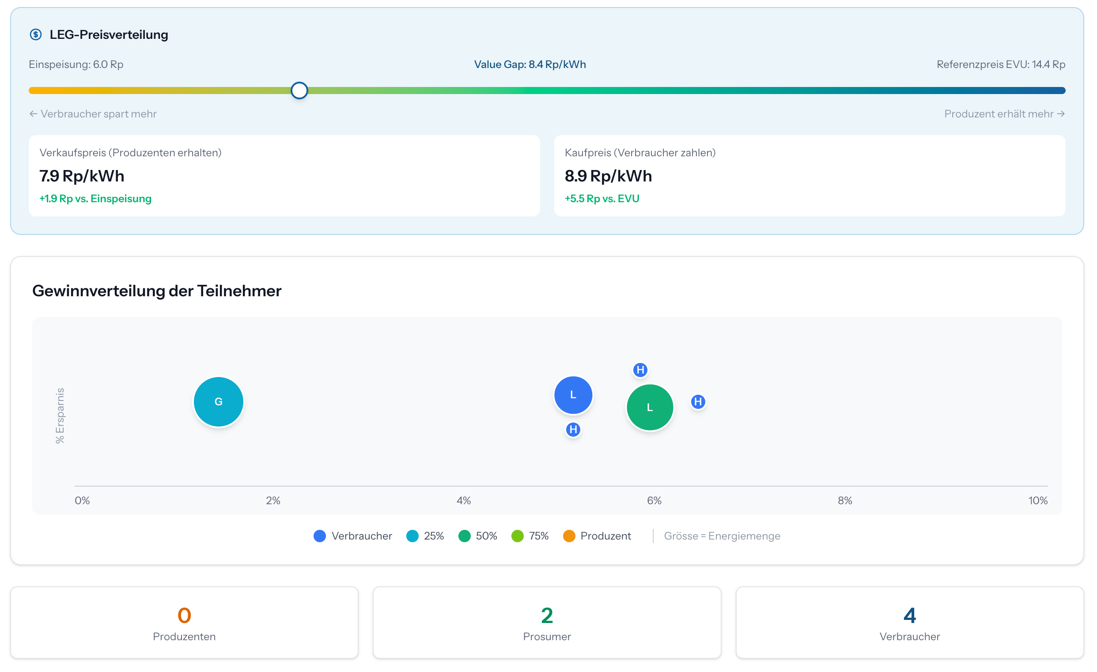Click the blue L bubble in chart
The width and height of the screenshot is (1097, 672).
point(572,394)
